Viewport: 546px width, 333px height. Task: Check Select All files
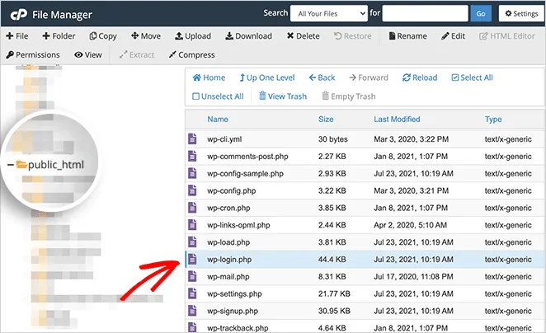(472, 77)
